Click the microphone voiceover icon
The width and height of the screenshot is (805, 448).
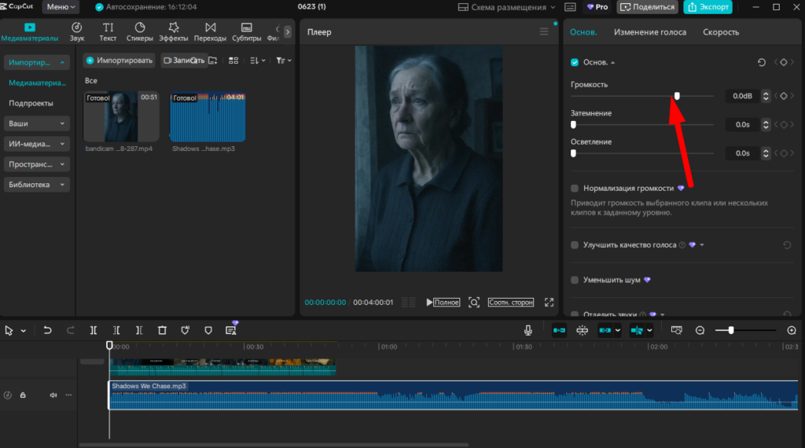527,330
